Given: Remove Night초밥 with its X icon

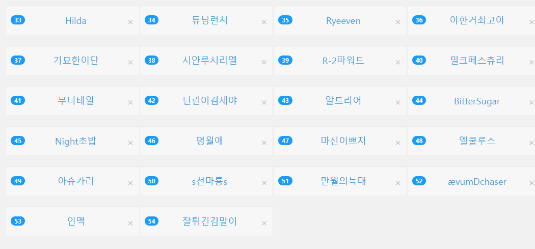Looking at the screenshot, I should pyautogui.click(x=130, y=143).
